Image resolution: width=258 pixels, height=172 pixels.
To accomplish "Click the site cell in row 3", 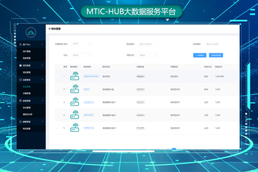I will pyautogui.click(x=175, y=102).
